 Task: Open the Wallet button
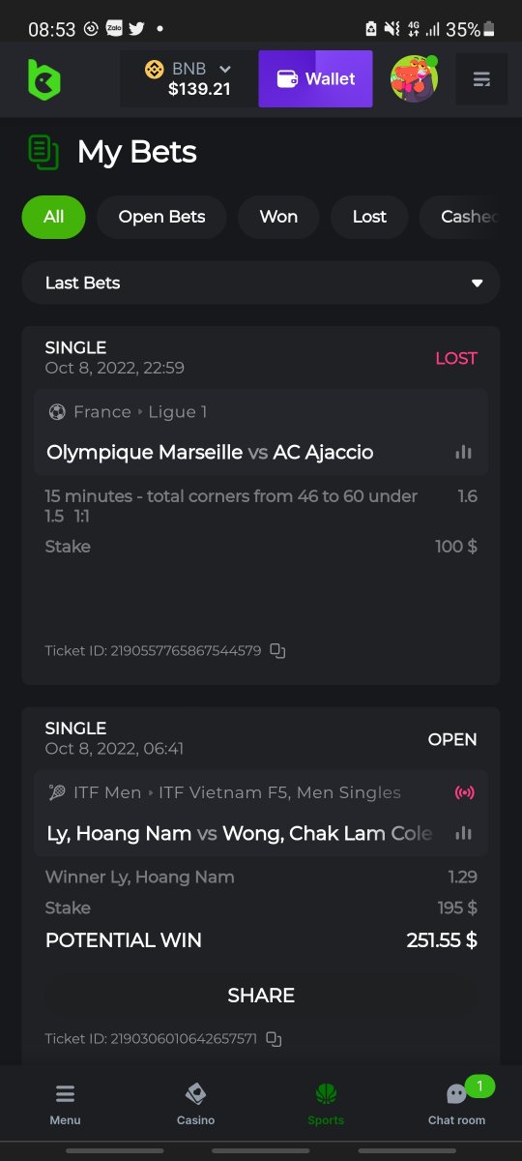[x=316, y=79]
